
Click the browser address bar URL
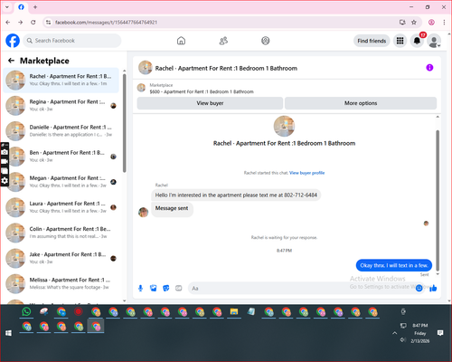coord(106,23)
